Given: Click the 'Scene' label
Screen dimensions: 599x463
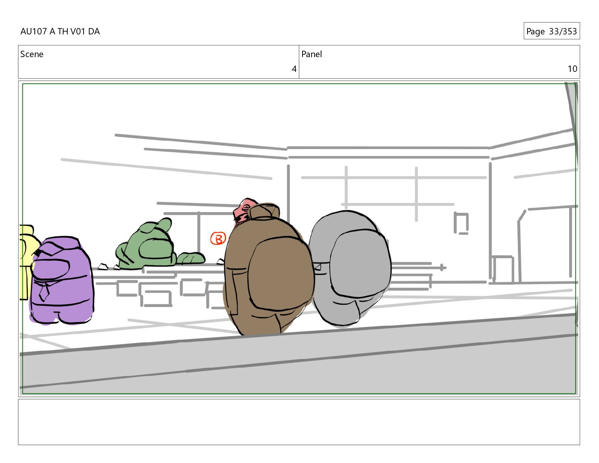Looking at the screenshot, I should (x=32, y=54).
